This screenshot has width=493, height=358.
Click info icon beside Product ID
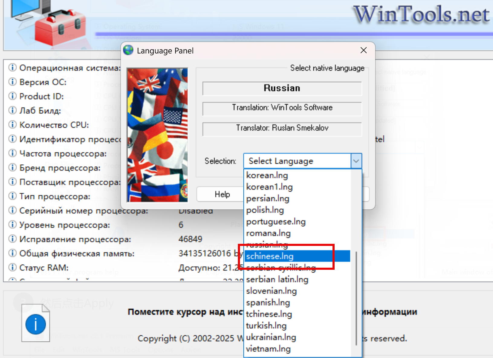[12, 96]
